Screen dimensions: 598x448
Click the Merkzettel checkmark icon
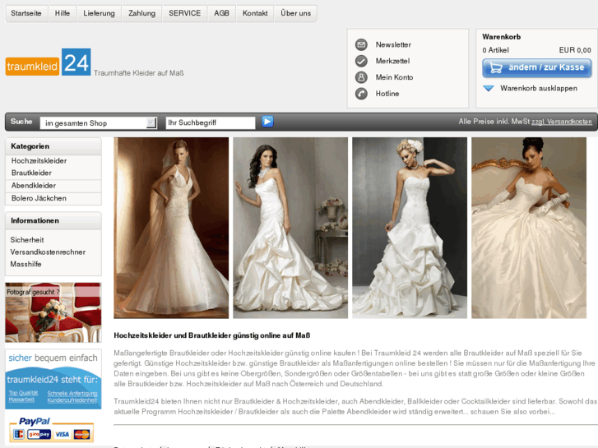(x=361, y=61)
